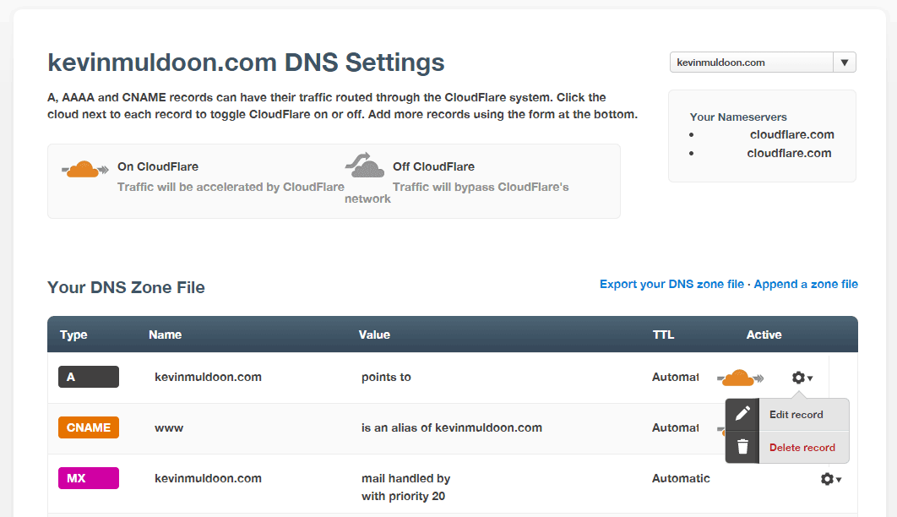Click the Automatic TTL of MX record
The height and width of the screenshot is (517, 897).
[681, 478]
